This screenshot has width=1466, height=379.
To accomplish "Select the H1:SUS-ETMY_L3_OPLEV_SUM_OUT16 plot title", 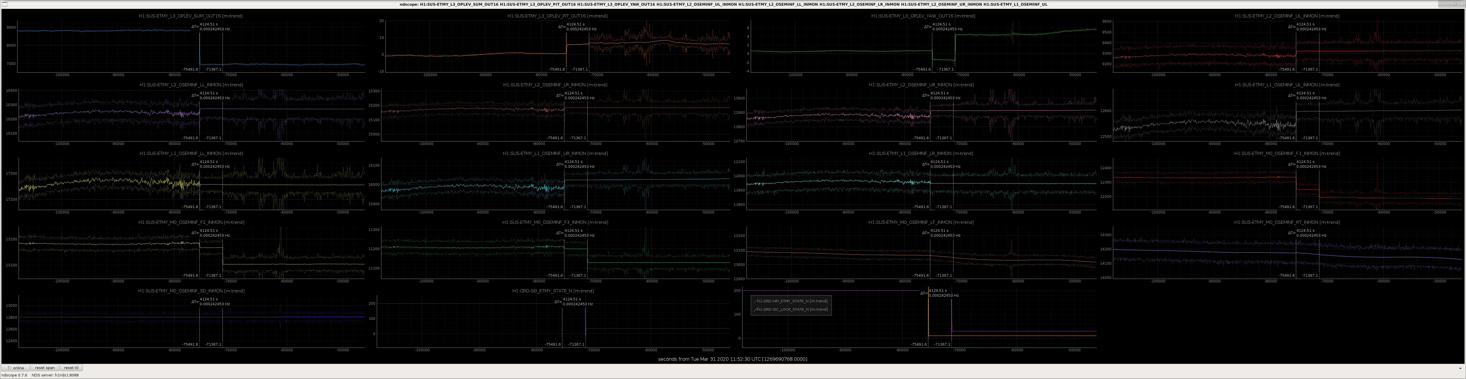I will coord(191,16).
